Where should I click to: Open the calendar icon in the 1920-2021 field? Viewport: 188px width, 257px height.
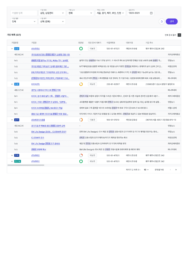tap(151, 13)
